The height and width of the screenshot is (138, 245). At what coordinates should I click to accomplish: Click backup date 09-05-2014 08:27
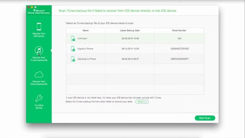coord(130,59)
